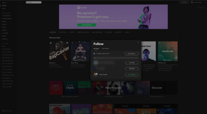
Task: Open the Mexillennials playlist cover
Action: tap(168, 51)
